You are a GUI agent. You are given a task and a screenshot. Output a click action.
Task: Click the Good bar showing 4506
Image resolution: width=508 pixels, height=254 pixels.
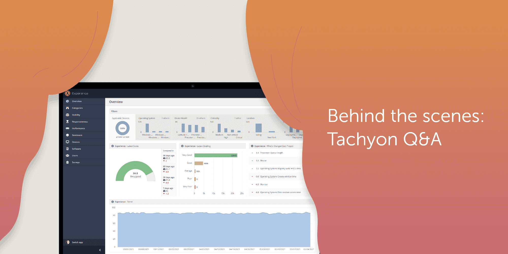[x=199, y=163]
